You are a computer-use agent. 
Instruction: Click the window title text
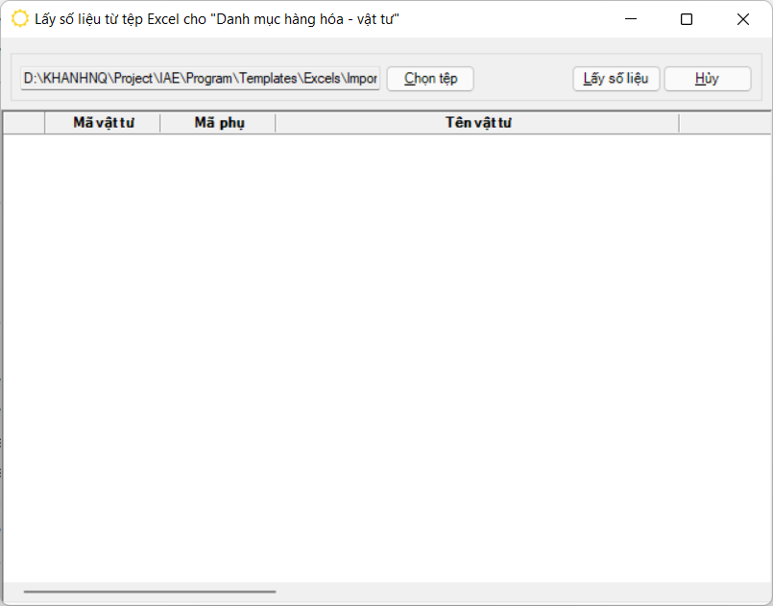pyautogui.click(x=216, y=19)
